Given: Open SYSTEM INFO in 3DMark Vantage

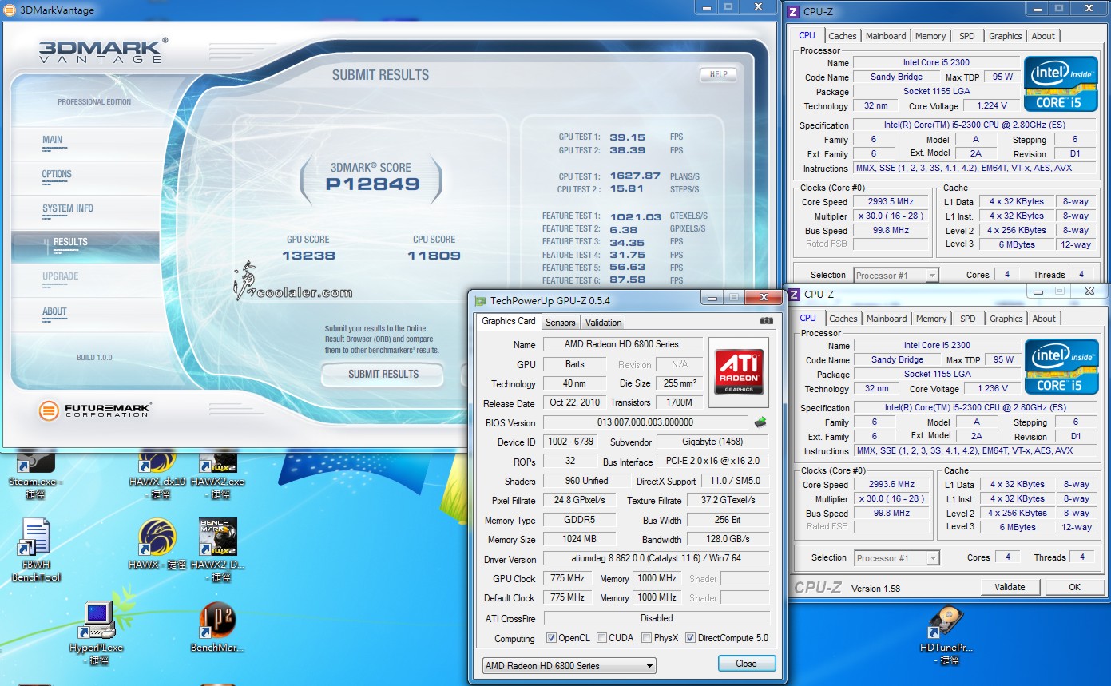Looking at the screenshot, I should [85, 212].
